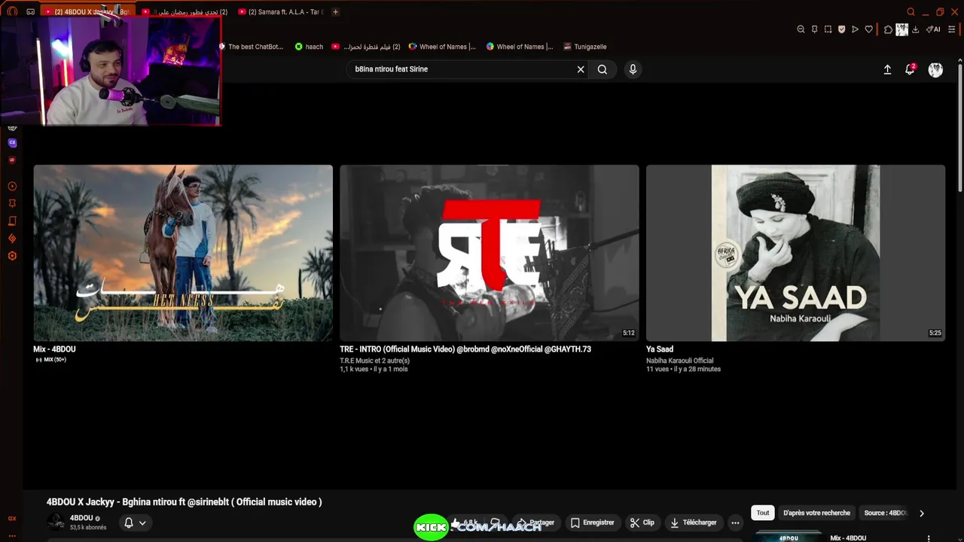Click the circular player icon in the sidebar
The width and height of the screenshot is (964, 542).
pos(12,186)
